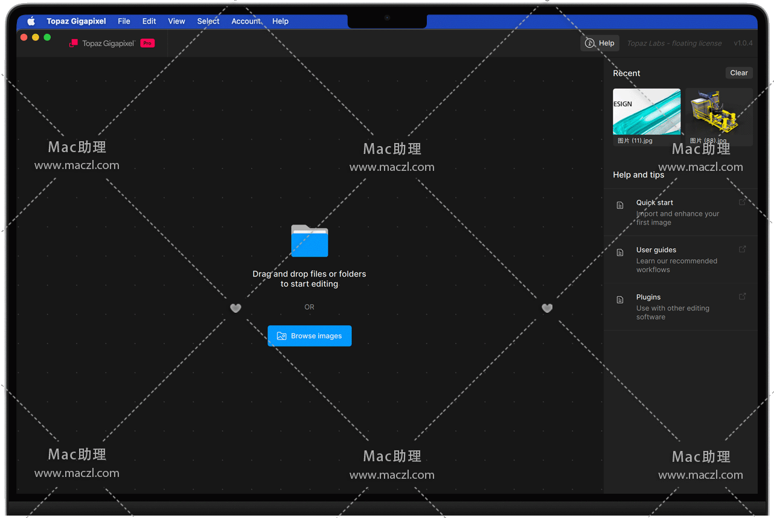Click the Help and tips heading
The width and height of the screenshot is (774, 518).
[638, 174]
